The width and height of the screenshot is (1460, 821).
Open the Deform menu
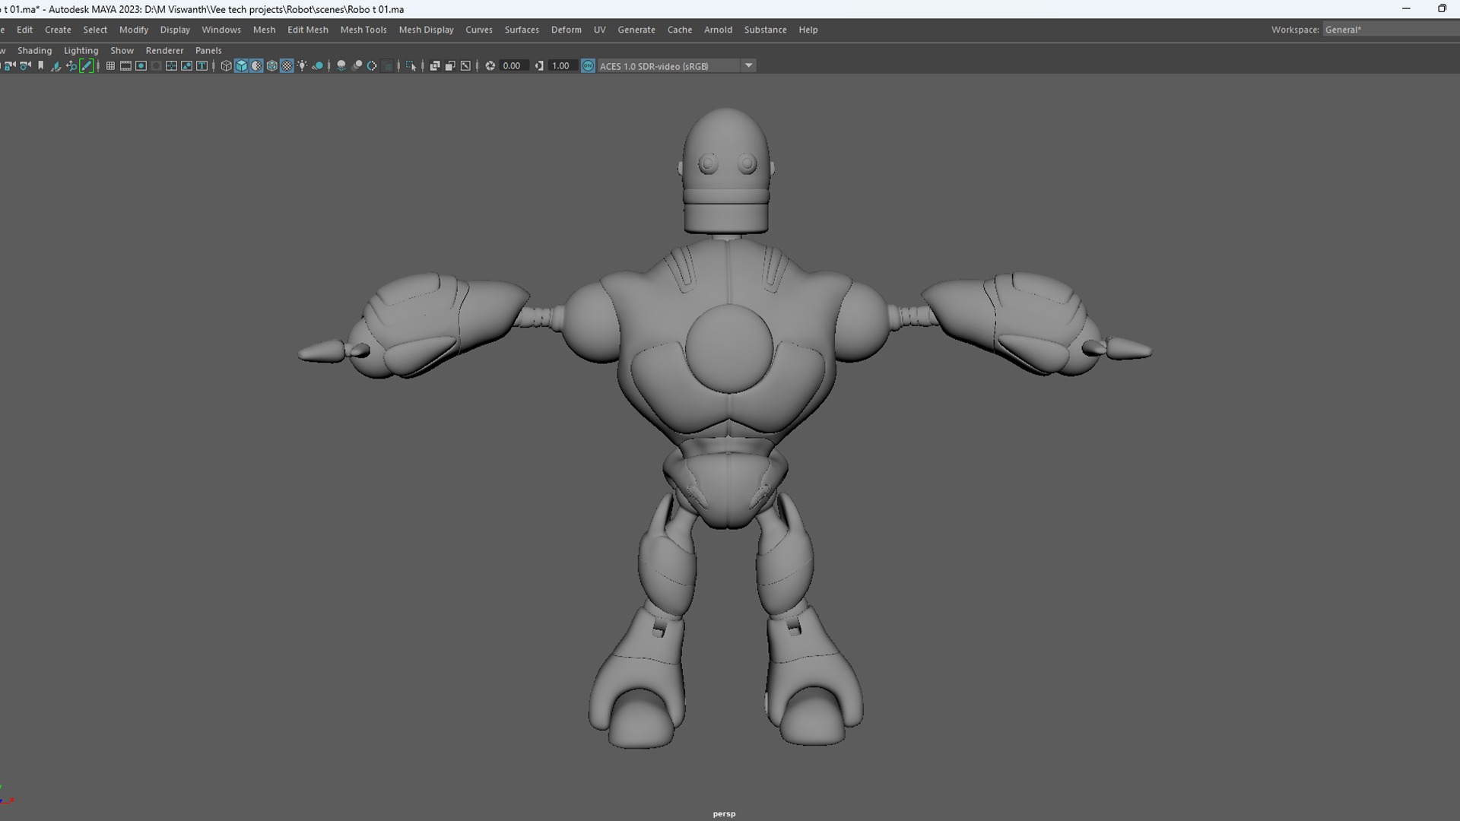(567, 30)
